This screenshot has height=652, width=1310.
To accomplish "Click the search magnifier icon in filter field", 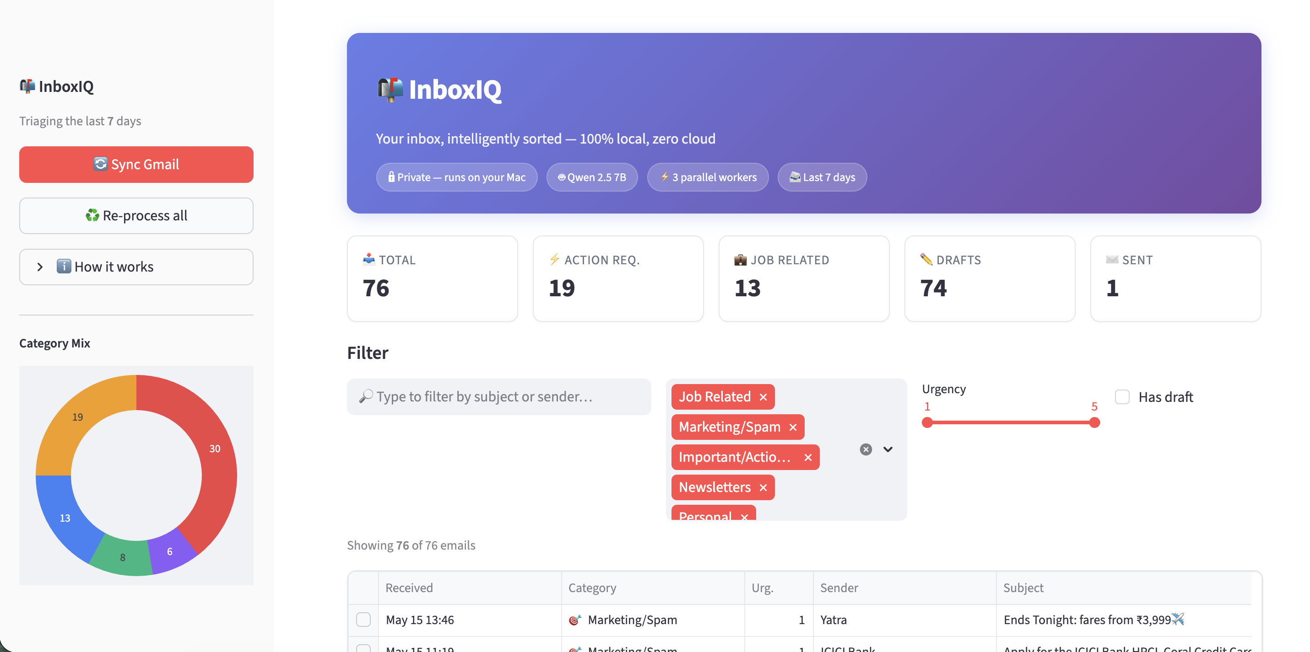I will [366, 396].
